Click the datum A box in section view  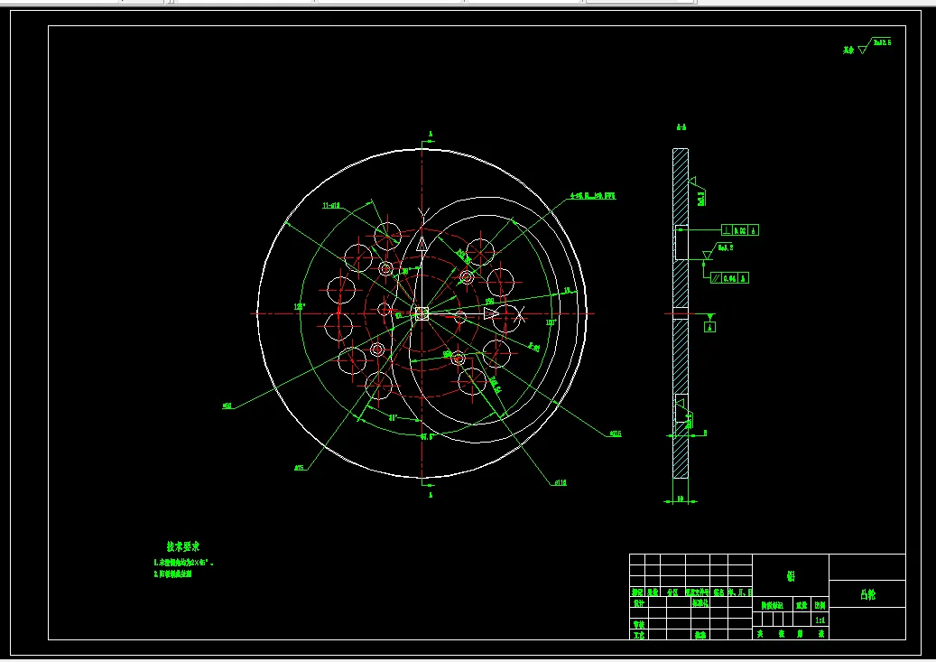709,327
